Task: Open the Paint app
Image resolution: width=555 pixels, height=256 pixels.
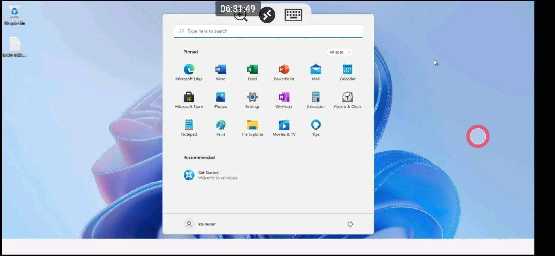Action: pos(221,128)
